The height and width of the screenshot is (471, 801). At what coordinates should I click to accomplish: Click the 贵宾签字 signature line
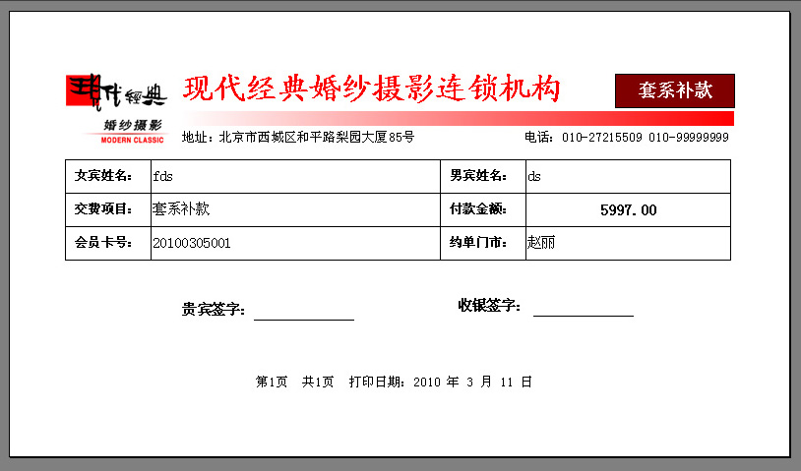click(x=304, y=320)
